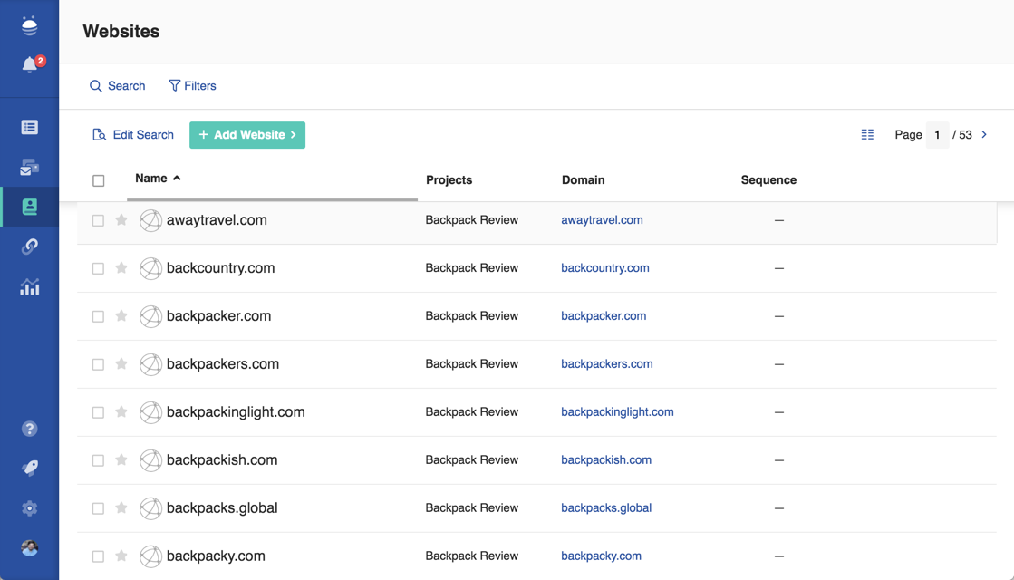Open the link chain sidebar icon
This screenshot has height=580, width=1014.
pos(30,246)
